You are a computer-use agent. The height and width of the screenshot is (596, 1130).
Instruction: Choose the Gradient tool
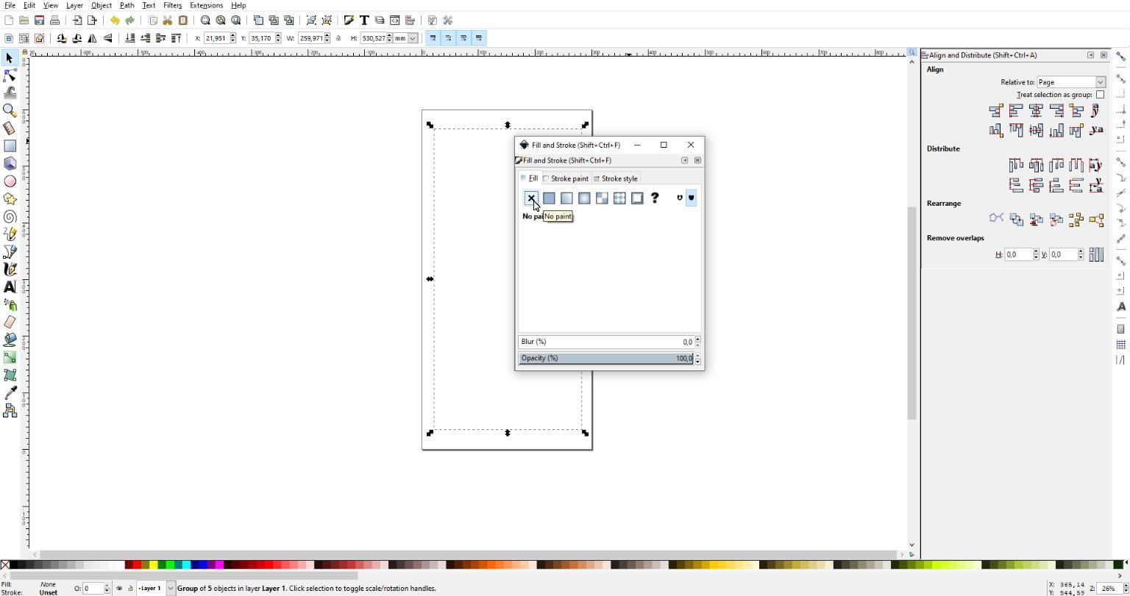10,357
